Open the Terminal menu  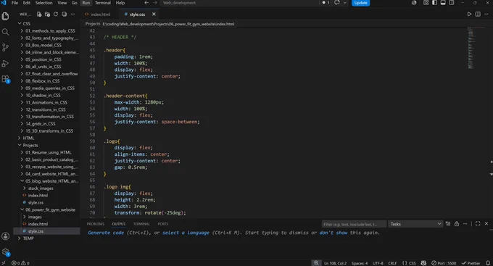point(103,2)
